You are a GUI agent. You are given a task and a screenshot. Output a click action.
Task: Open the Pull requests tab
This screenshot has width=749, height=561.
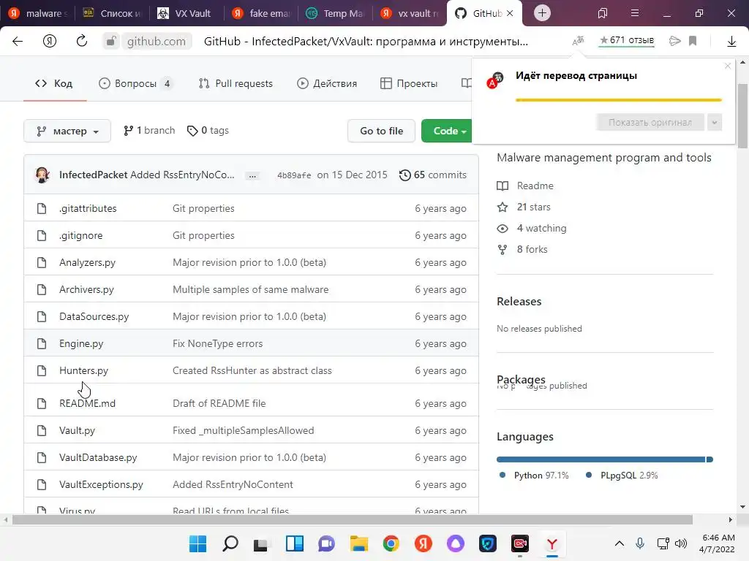[236, 83]
